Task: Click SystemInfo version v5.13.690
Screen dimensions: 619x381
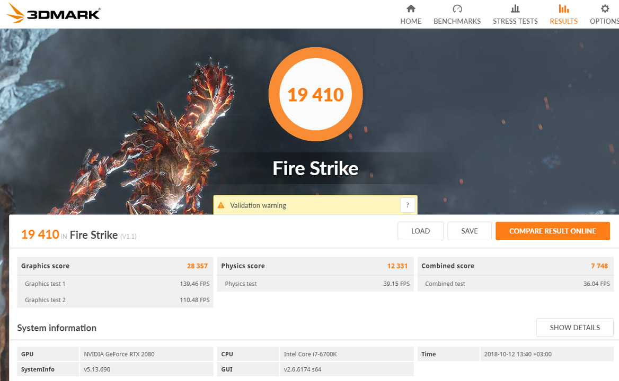Action: coord(97,369)
